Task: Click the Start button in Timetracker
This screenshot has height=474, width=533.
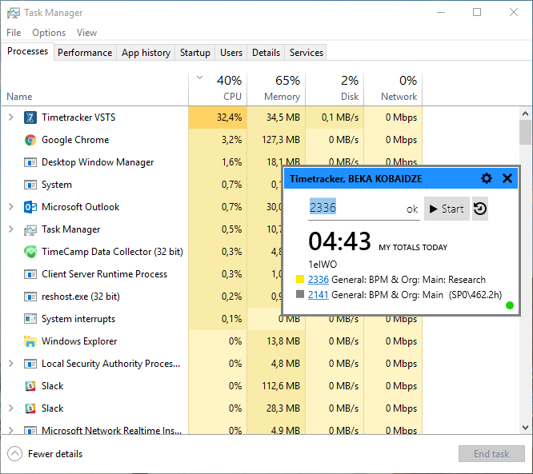Action: click(447, 209)
